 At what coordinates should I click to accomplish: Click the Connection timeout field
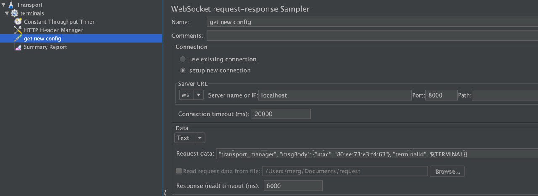(281, 114)
